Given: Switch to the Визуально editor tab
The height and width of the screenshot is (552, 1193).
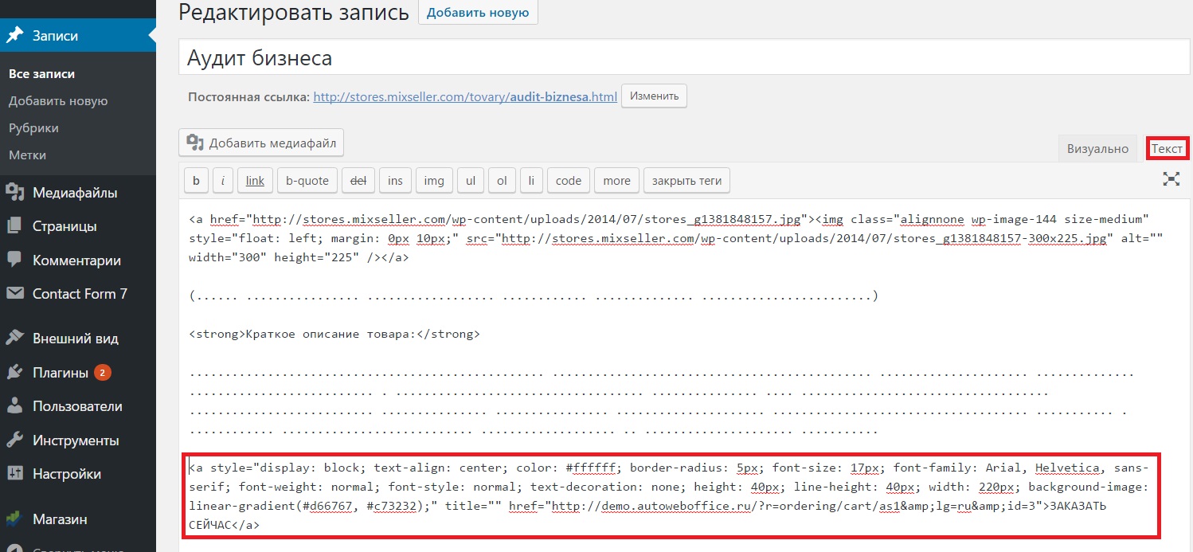Looking at the screenshot, I should click(1097, 149).
